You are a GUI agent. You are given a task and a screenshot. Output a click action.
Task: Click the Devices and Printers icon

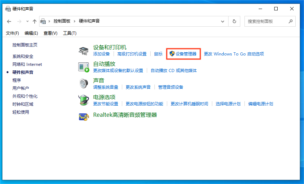click(x=83, y=51)
